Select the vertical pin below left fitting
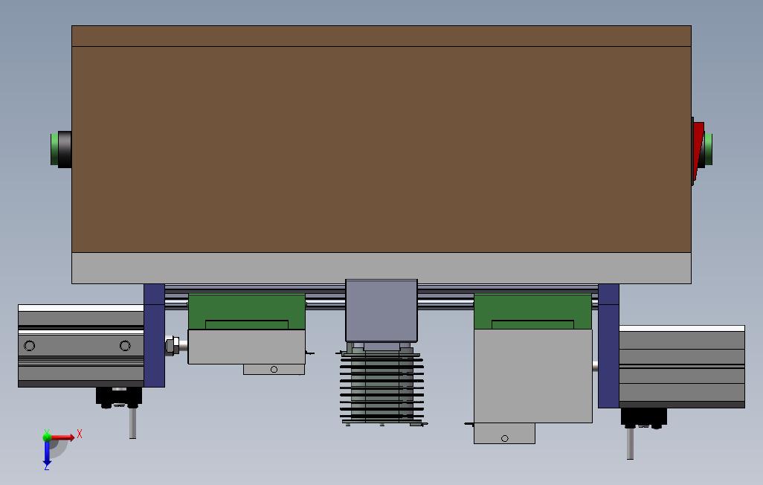Screen dimensions: 763x485 pos(132,423)
